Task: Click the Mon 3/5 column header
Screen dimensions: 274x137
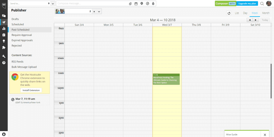Action: click(109, 25)
